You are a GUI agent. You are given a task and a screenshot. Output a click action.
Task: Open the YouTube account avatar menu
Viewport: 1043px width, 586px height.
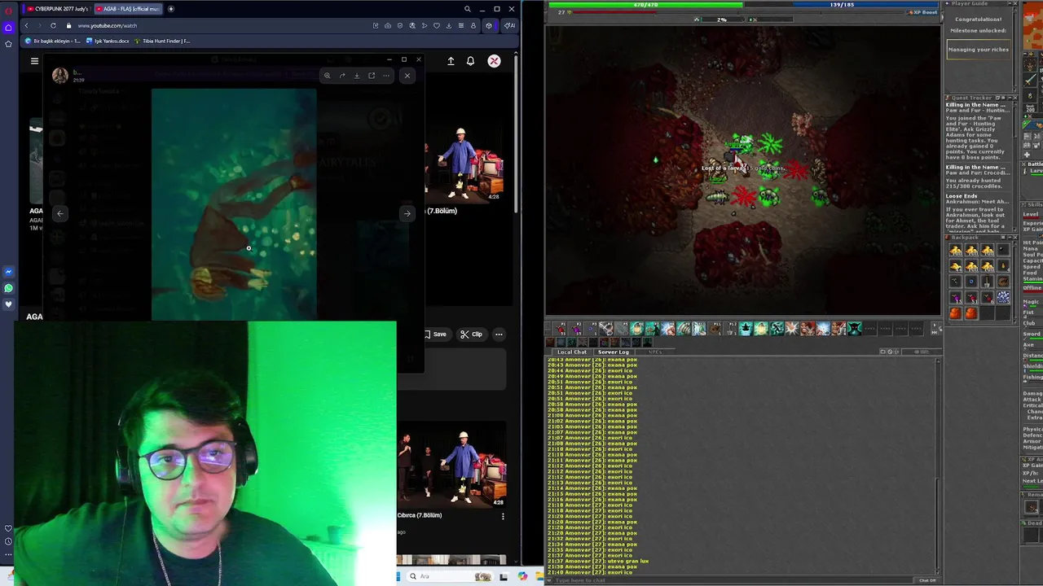pos(494,61)
